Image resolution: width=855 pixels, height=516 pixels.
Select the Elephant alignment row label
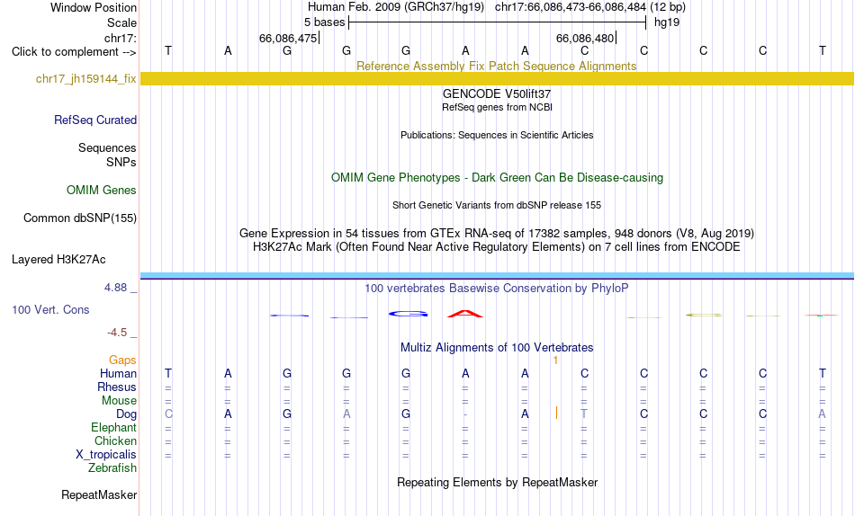(114, 427)
